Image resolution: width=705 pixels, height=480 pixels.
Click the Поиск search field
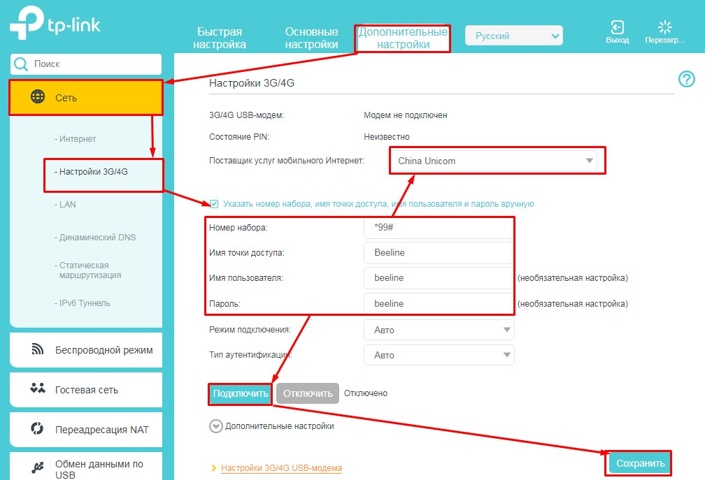pyautogui.click(x=86, y=64)
